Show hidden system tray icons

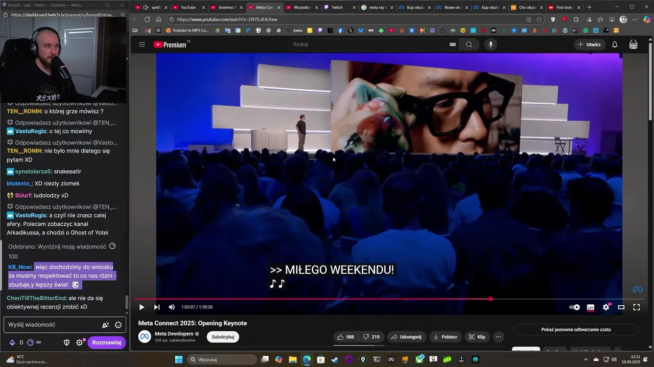click(x=586, y=359)
